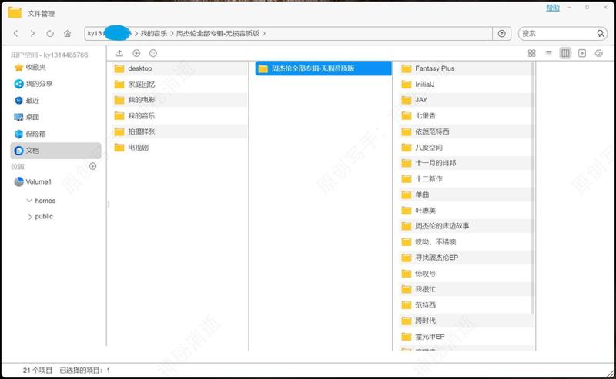Collapse the homes tree node
Screen dimensions: 616x379
pyautogui.click(x=29, y=201)
